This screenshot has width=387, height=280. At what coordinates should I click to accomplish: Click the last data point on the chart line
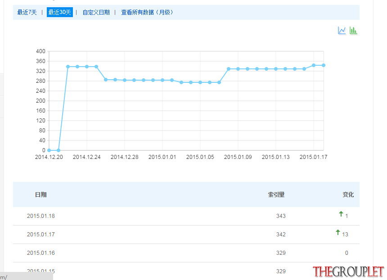[323, 65]
